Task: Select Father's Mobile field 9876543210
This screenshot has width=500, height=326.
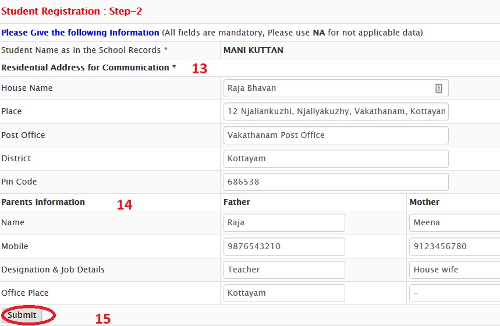Action: pos(284,247)
